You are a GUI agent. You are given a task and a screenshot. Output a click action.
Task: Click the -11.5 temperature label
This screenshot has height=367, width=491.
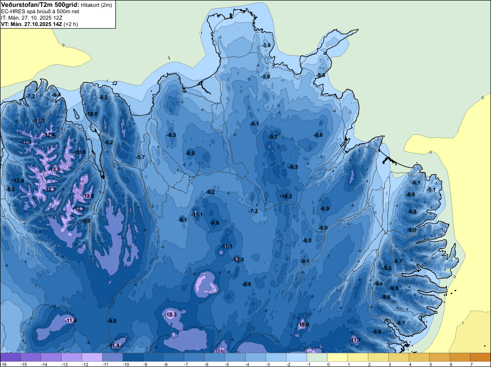(114, 346)
